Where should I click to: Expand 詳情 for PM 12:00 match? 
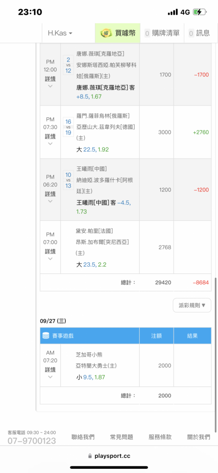click(x=50, y=79)
